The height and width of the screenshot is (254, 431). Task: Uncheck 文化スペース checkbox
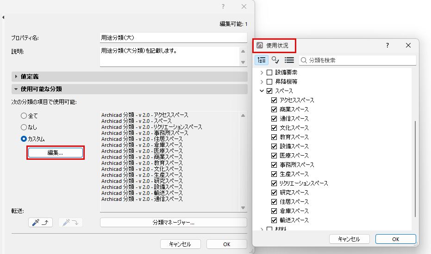(x=274, y=128)
